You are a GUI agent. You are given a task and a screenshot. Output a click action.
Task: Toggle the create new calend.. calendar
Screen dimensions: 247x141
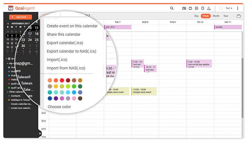click(9, 108)
